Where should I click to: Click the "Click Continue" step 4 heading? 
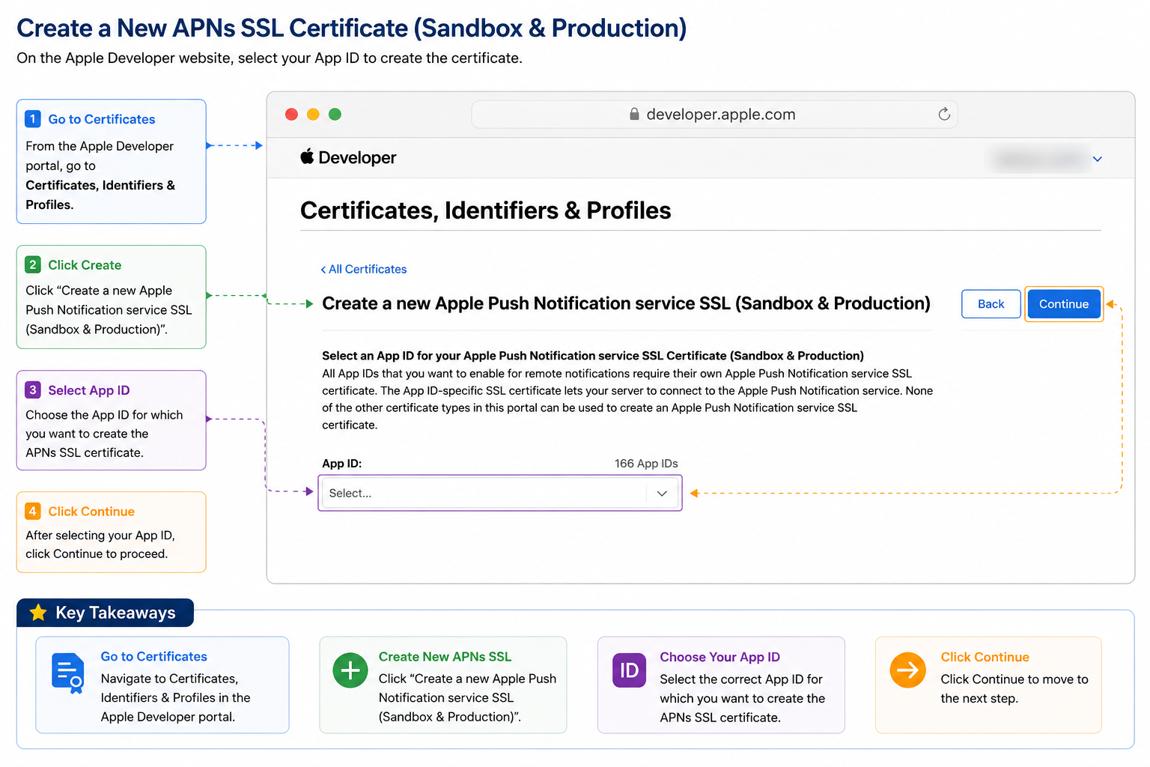point(91,512)
